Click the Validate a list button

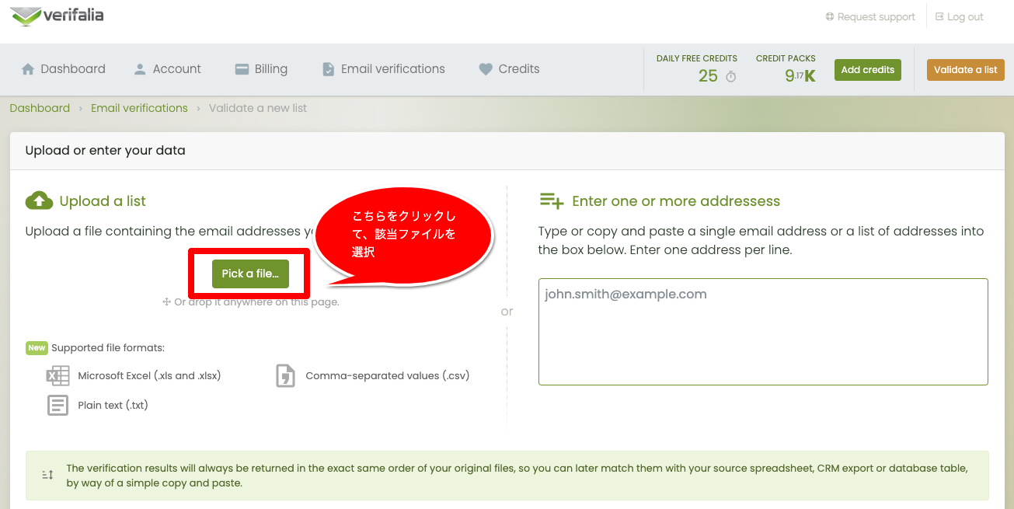[965, 70]
